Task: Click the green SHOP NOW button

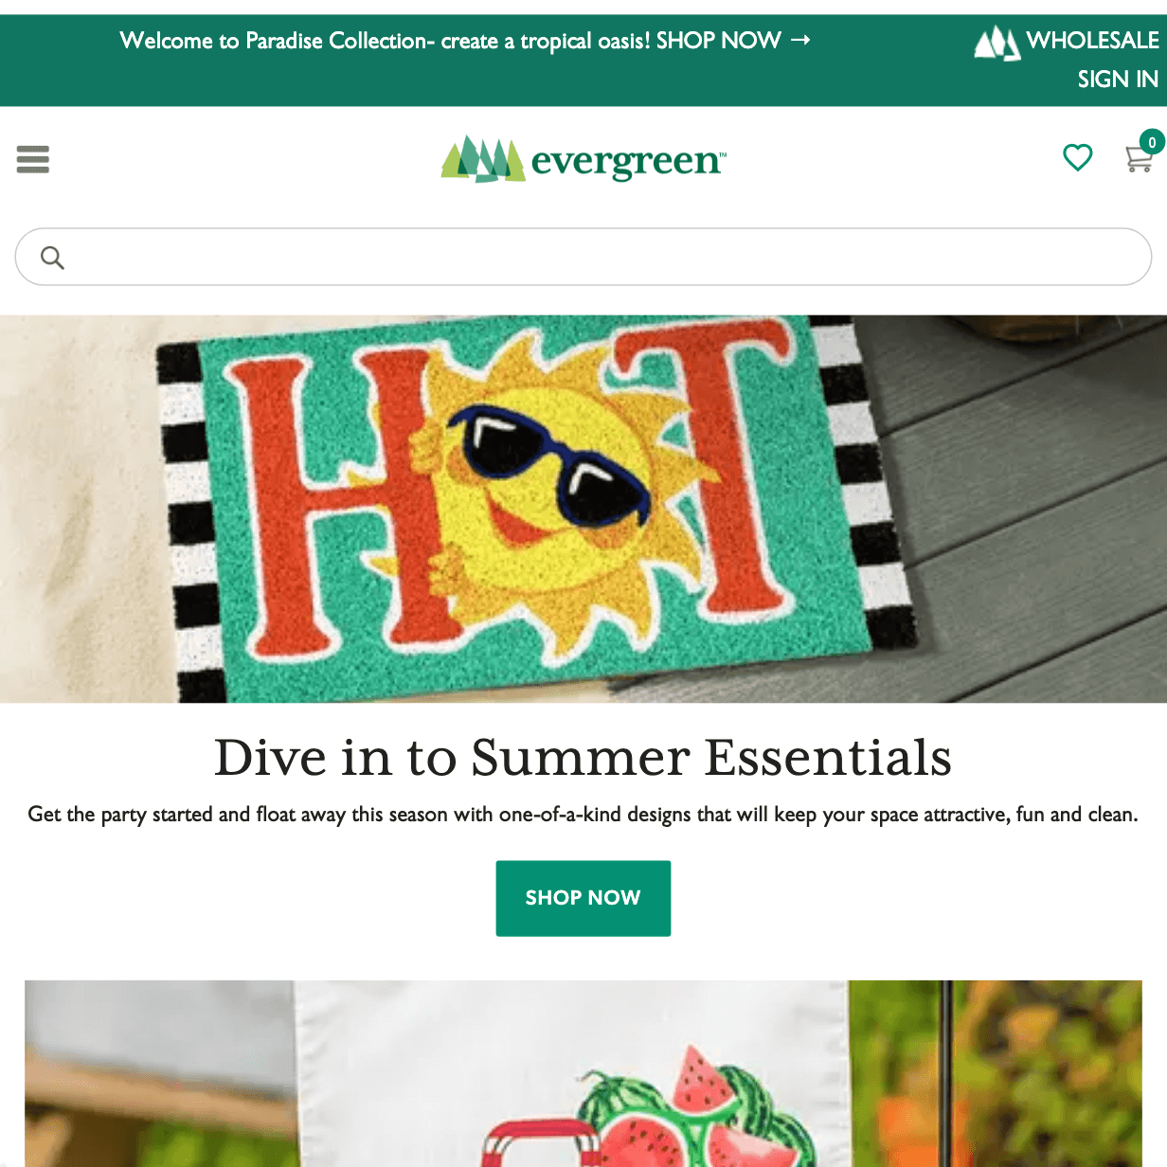Action: [x=583, y=898]
